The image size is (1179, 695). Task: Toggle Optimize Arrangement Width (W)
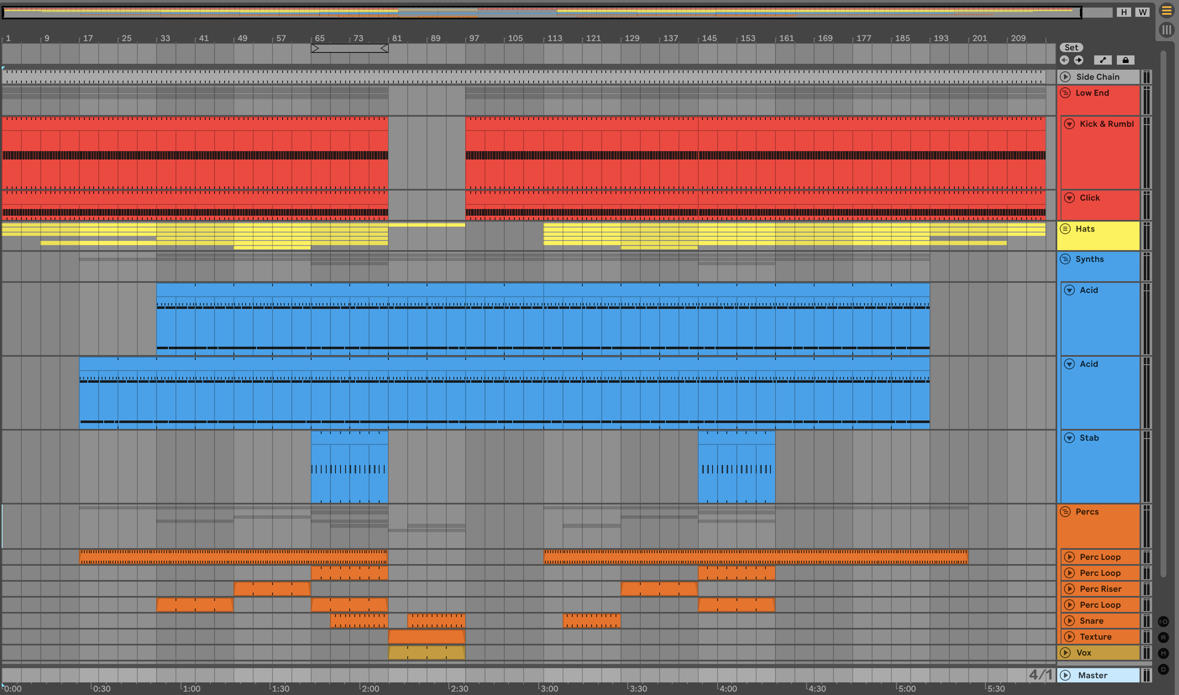point(1142,12)
